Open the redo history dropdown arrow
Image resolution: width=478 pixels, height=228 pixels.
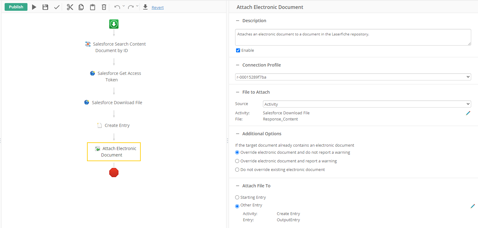137,6
